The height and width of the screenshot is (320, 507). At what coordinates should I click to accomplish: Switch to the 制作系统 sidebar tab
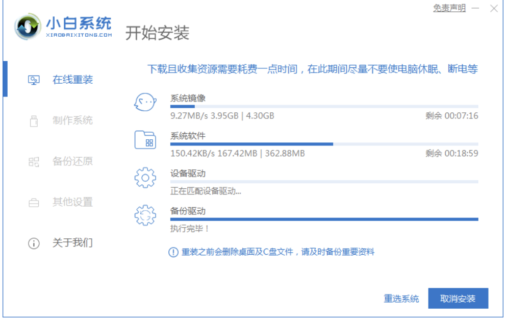pyautogui.click(x=72, y=121)
